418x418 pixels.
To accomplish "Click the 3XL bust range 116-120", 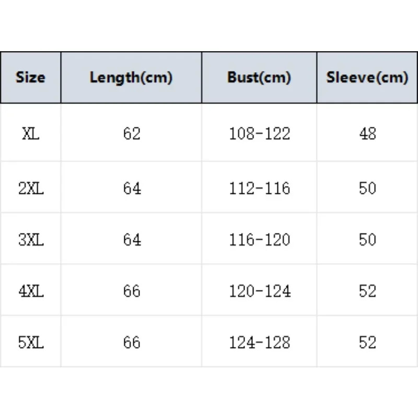I will pos(259,239).
